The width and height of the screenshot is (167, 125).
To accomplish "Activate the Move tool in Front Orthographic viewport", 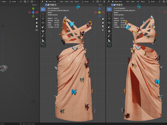I will point(109,18).
